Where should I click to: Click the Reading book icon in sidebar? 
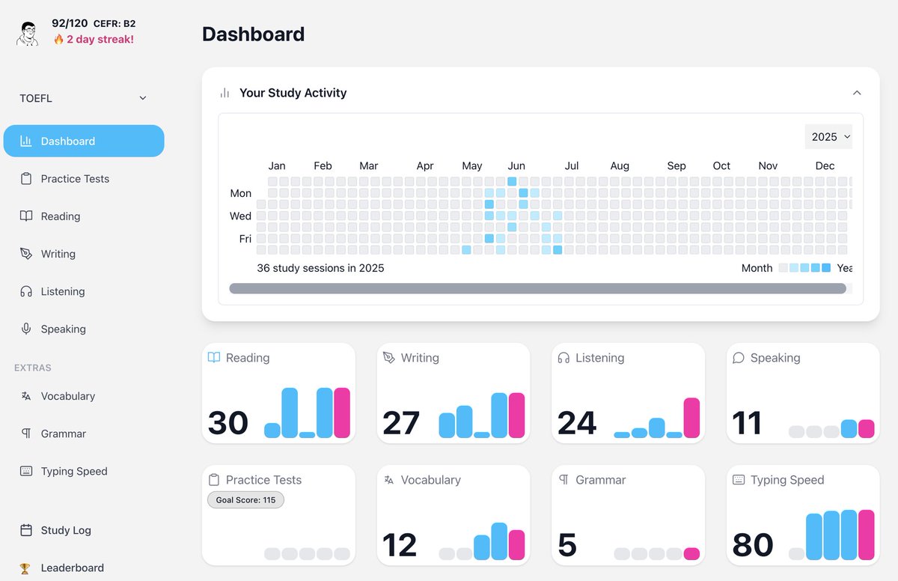tap(26, 216)
